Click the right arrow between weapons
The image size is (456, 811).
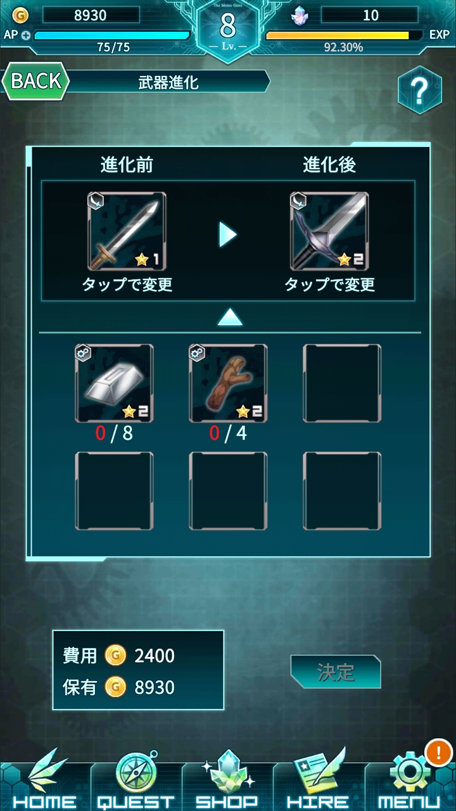[x=228, y=234]
